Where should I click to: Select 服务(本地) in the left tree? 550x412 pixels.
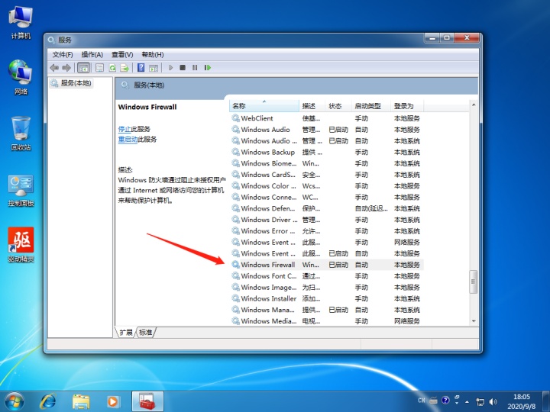coord(72,83)
